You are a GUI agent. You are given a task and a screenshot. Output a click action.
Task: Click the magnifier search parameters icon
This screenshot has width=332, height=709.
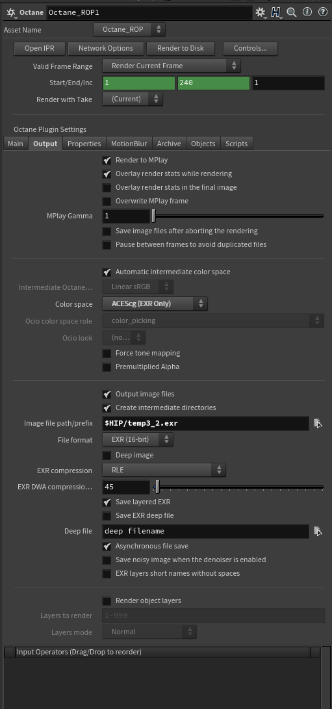tap(292, 12)
